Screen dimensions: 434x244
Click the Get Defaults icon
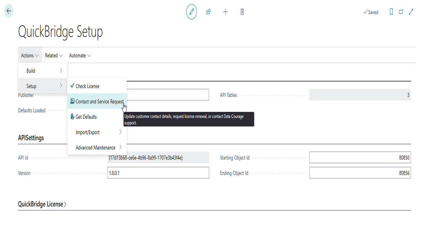pyautogui.click(x=72, y=117)
